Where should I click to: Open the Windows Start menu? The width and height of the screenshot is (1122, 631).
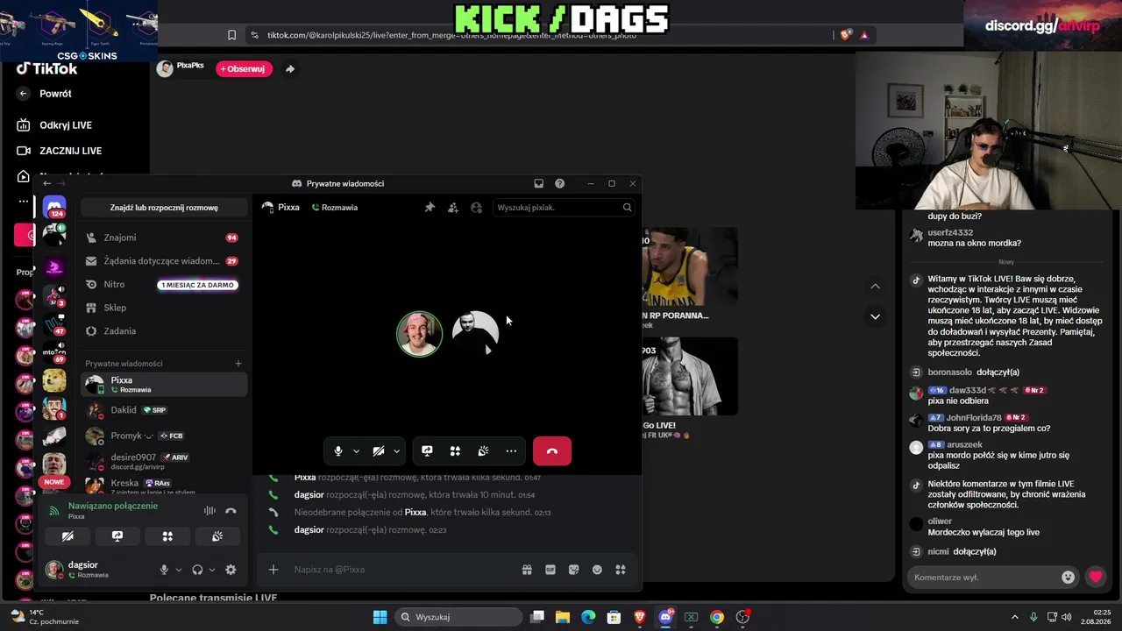coord(380,617)
